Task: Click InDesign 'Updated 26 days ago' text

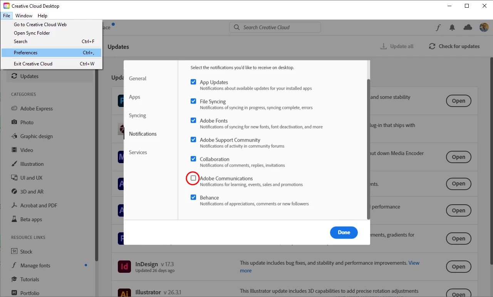Action: click(x=155, y=270)
